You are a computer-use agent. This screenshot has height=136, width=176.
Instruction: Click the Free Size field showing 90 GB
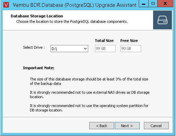131,48
